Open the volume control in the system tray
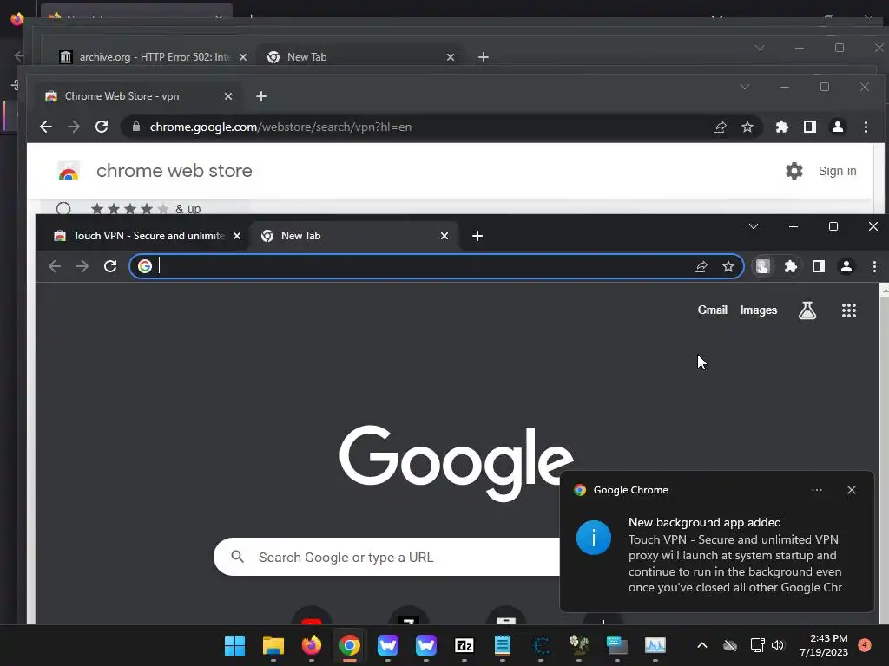The width and height of the screenshot is (889, 666). click(x=778, y=645)
